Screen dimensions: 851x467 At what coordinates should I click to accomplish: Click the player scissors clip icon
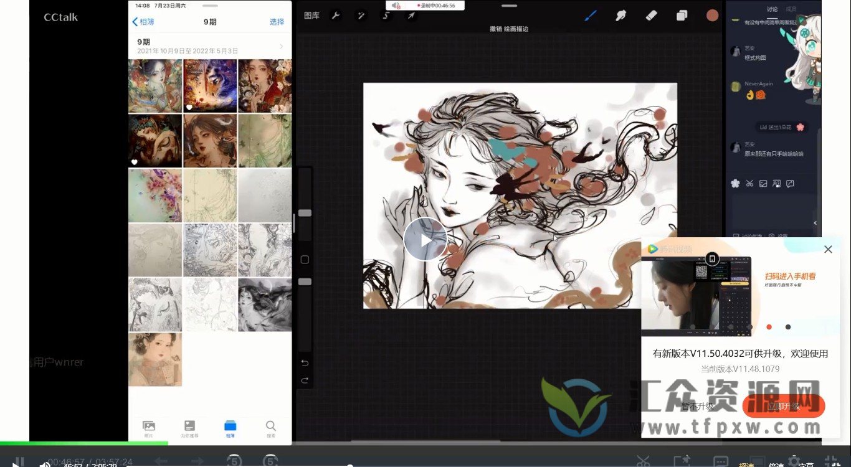coord(644,461)
